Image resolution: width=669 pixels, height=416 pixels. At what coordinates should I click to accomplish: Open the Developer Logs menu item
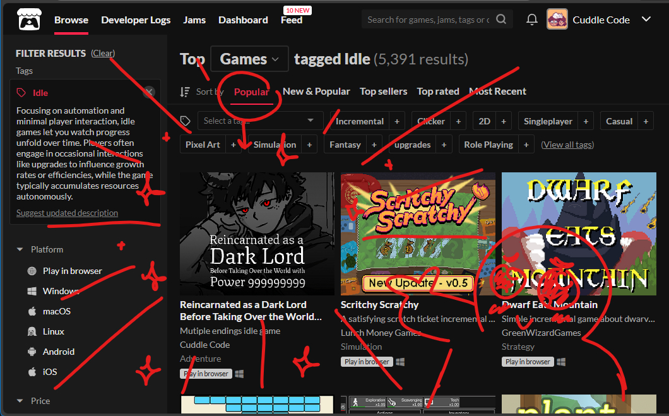136,20
